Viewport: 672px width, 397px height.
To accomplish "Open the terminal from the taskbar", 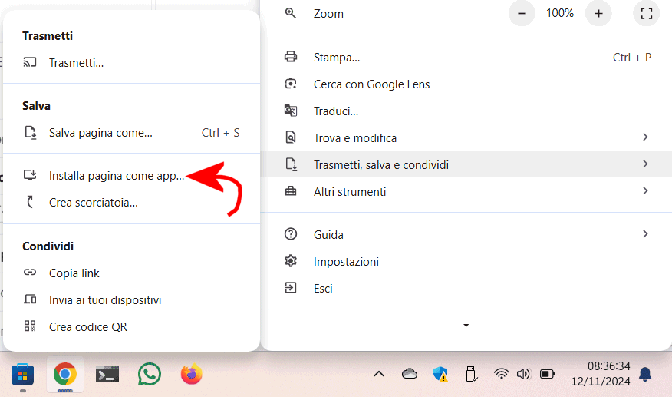I will [107, 374].
